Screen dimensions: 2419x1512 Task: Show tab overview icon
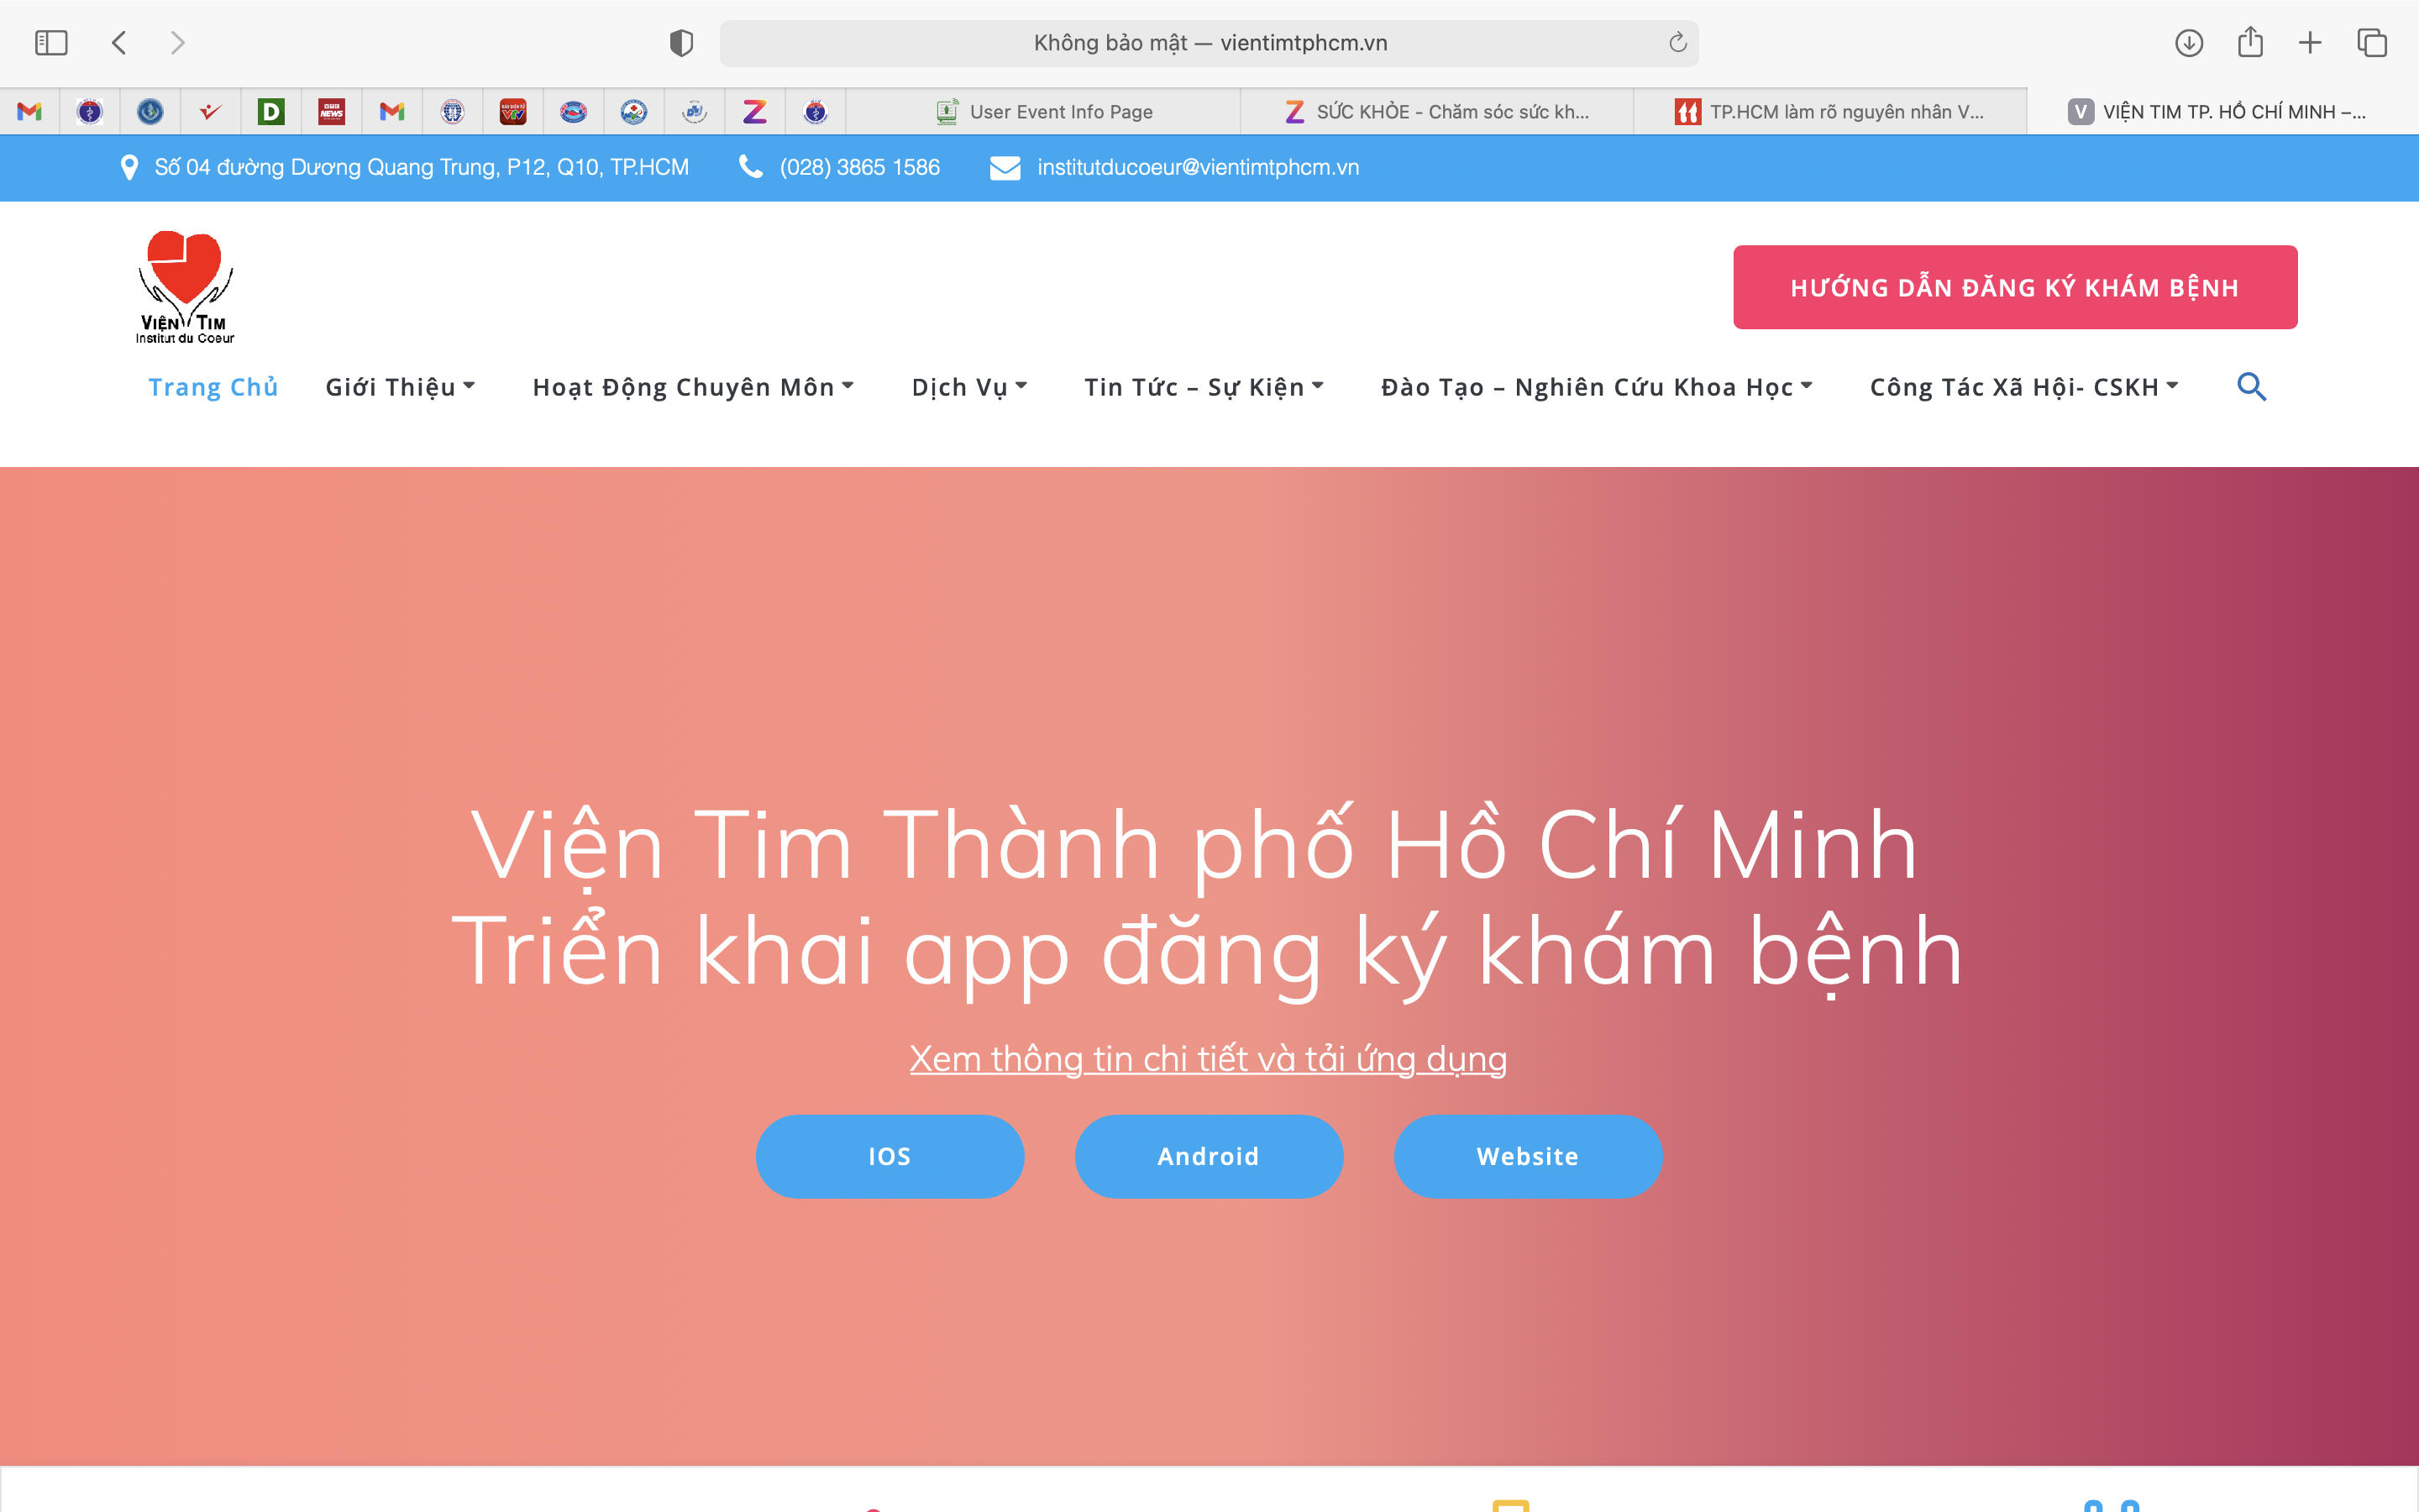[2371, 43]
